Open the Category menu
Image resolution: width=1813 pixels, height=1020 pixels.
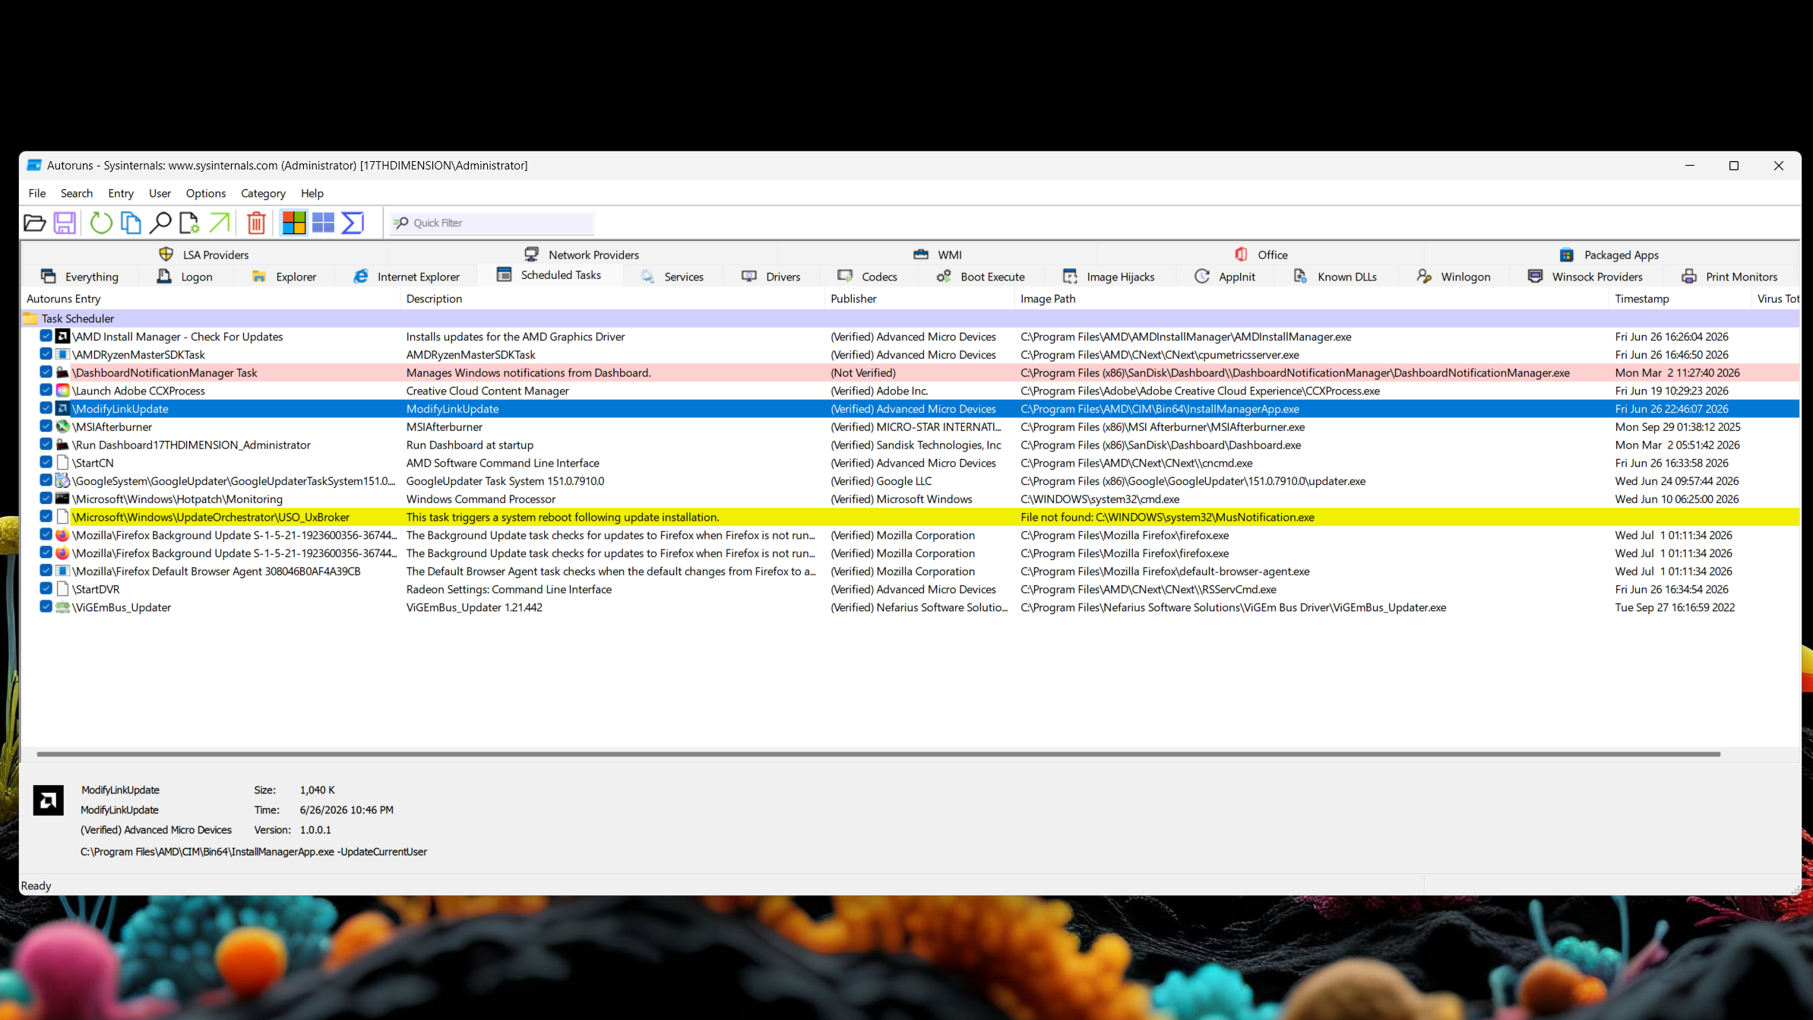pos(263,193)
